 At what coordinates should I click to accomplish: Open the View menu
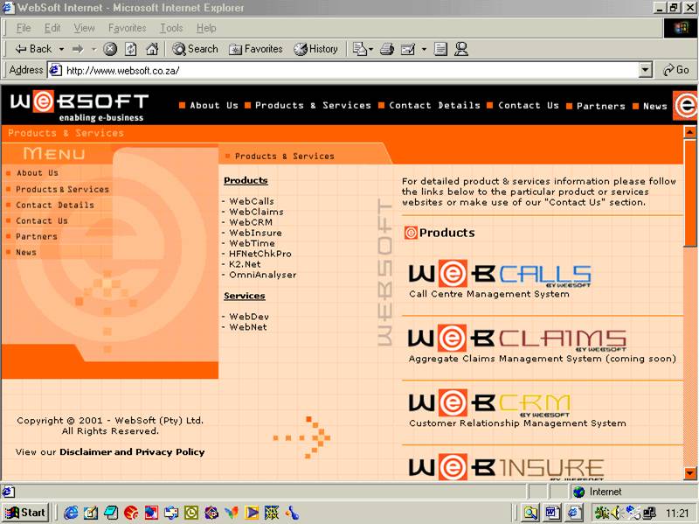point(84,28)
